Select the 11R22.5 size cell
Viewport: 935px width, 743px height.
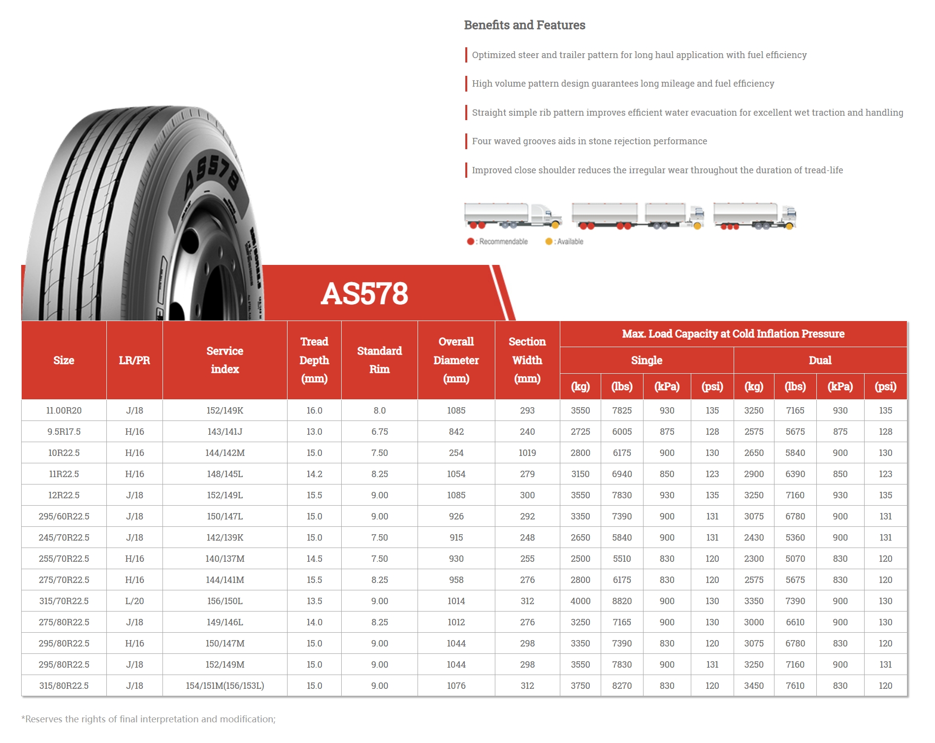(64, 474)
